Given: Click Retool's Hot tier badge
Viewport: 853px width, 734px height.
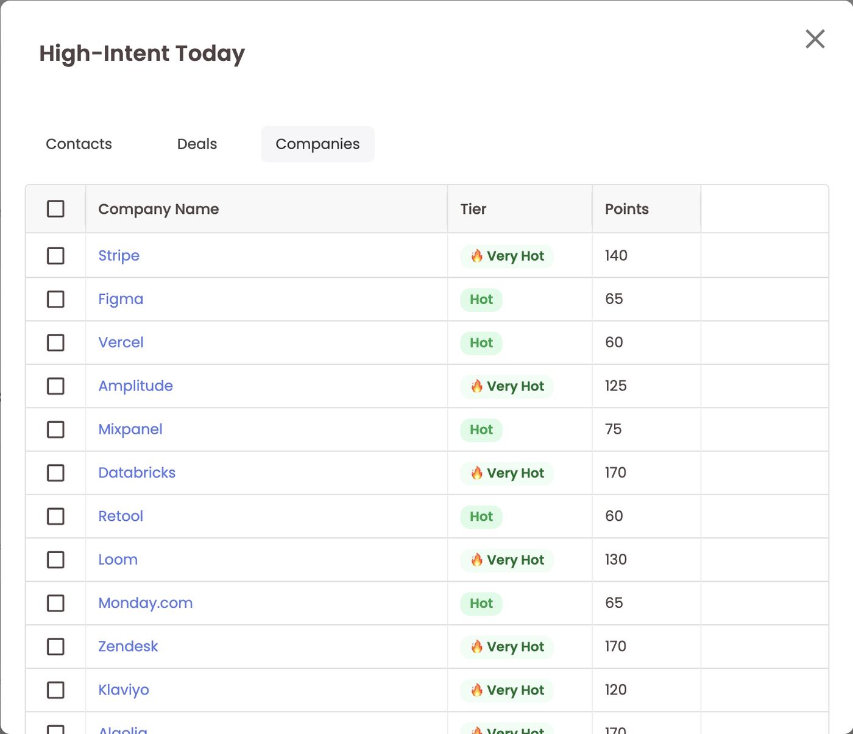Looking at the screenshot, I should [481, 517].
